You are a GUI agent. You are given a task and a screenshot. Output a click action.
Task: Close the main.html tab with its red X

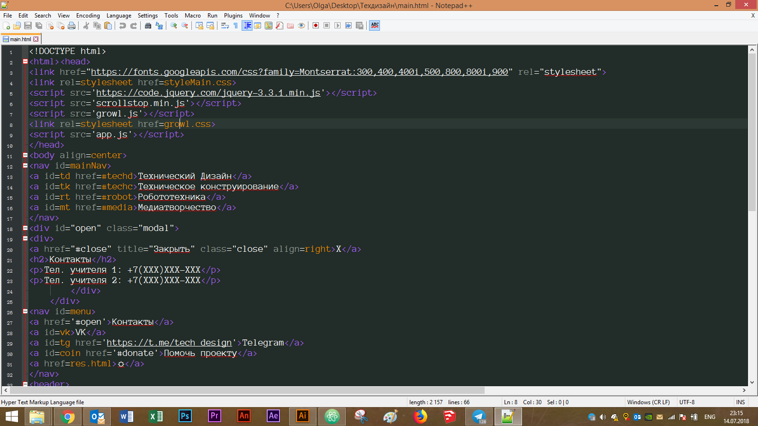click(x=36, y=39)
